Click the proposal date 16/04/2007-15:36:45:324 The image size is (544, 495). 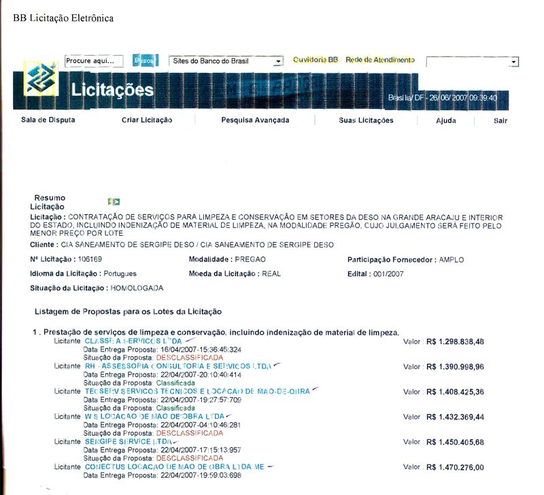pos(201,349)
